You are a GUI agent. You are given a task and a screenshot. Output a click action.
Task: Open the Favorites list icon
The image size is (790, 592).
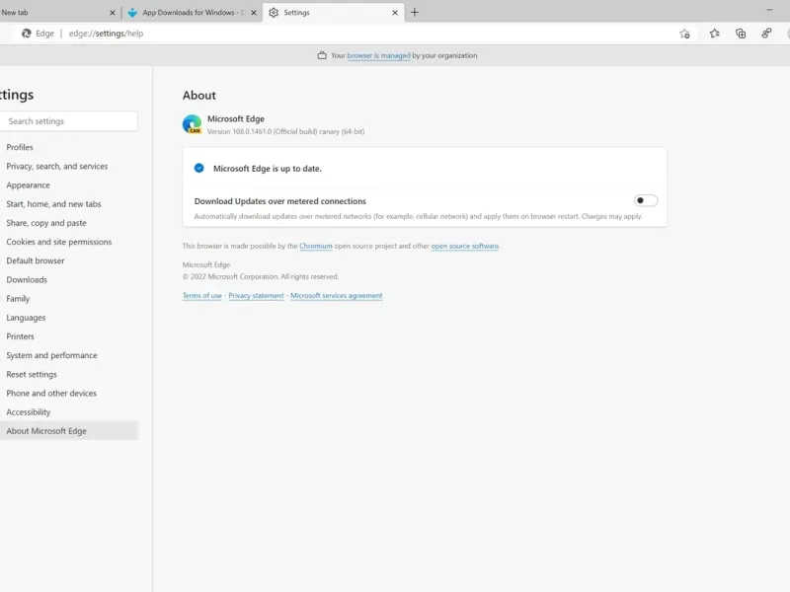click(714, 34)
